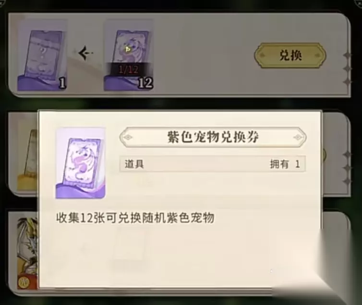Viewport: 362px width, 305px height.
Task: Click the quantity 12 on required ticket
Action: 145,83
